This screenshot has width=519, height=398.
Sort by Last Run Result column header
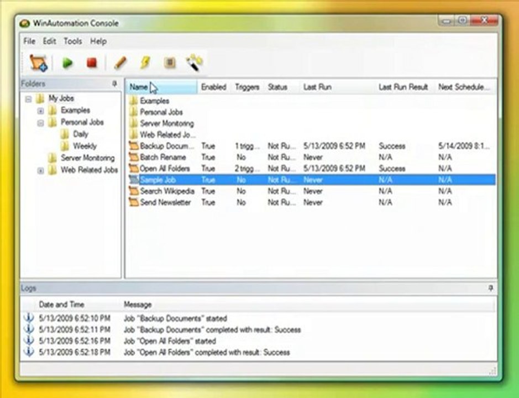(403, 87)
